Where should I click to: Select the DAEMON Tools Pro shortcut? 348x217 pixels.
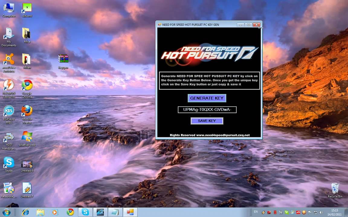(9, 89)
